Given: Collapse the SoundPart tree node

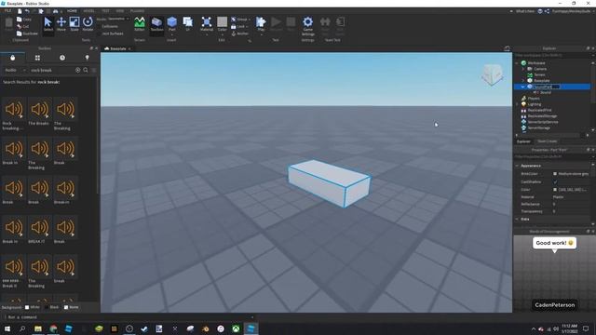Looking at the screenshot, I should (x=523, y=87).
